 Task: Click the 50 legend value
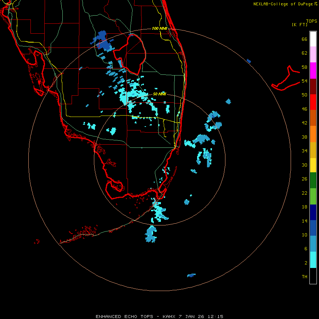[x=304, y=95]
